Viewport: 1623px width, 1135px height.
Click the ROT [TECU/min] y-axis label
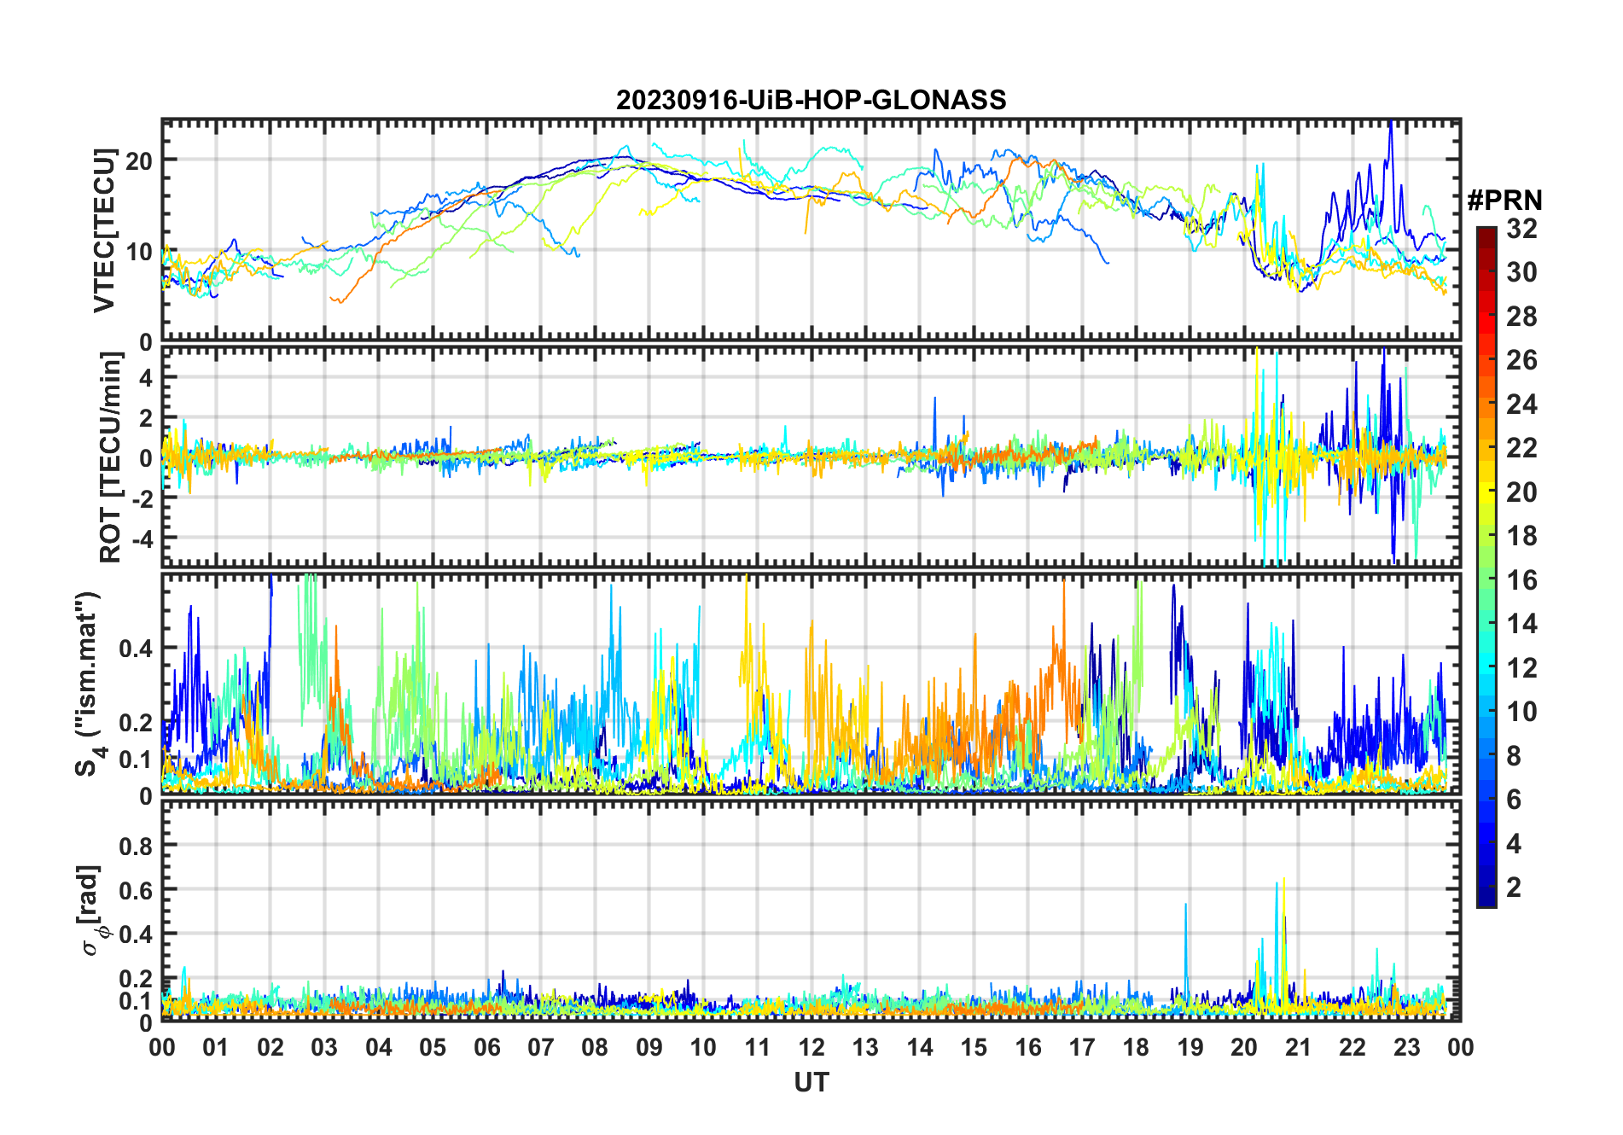pos(110,457)
